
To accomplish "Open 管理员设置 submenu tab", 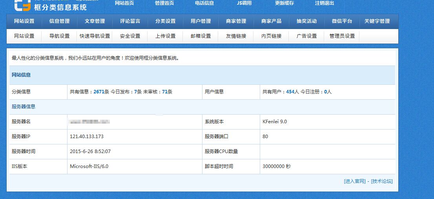I will pyautogui.click(x=342, y=36).
